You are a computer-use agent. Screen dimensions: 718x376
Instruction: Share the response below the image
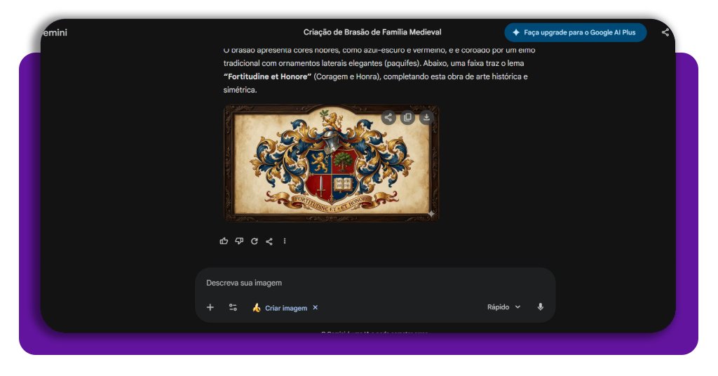point(269,241)
